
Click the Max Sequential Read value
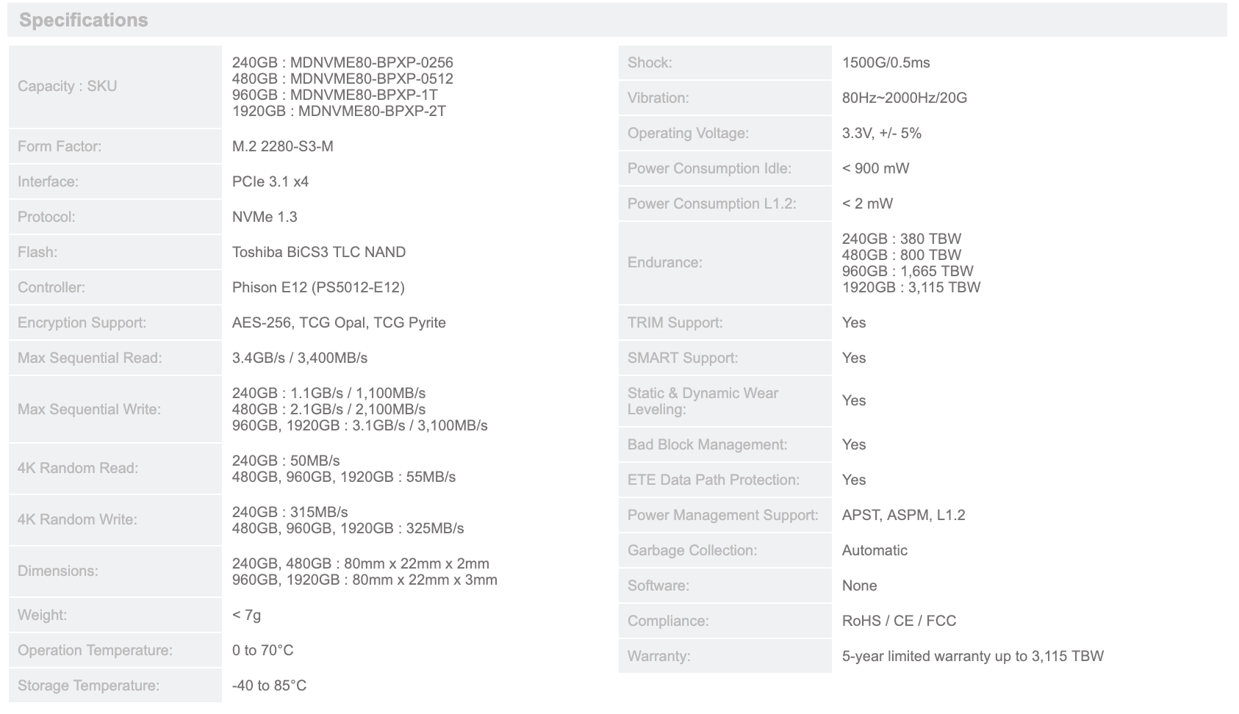pyautogui.click(x=299, y=358)
